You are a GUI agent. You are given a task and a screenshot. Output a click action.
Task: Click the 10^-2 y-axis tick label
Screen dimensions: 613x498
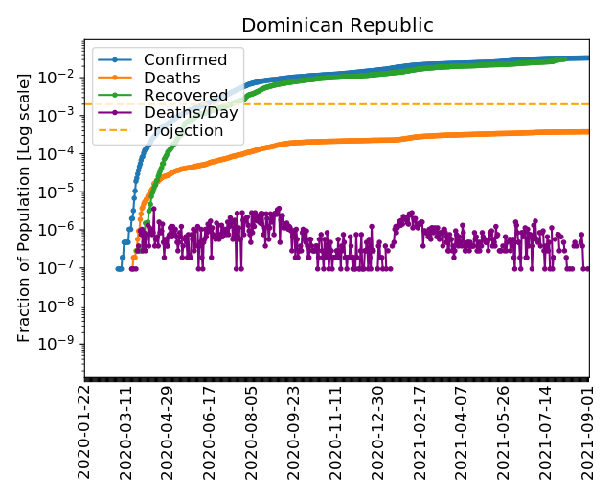(x=57, y=76)
